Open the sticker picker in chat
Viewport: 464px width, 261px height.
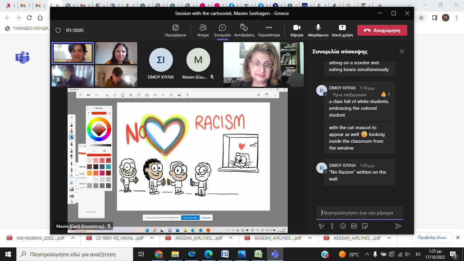365,226
